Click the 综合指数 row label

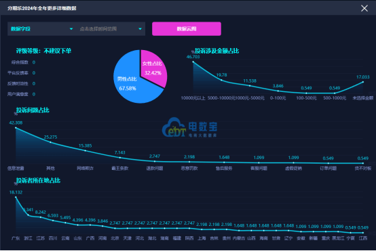(x=20, y=62)
